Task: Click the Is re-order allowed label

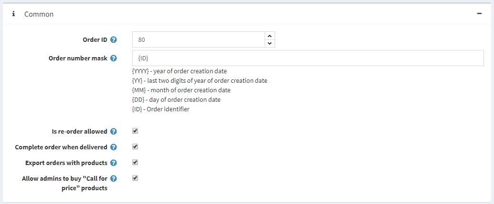Action: 79,132
